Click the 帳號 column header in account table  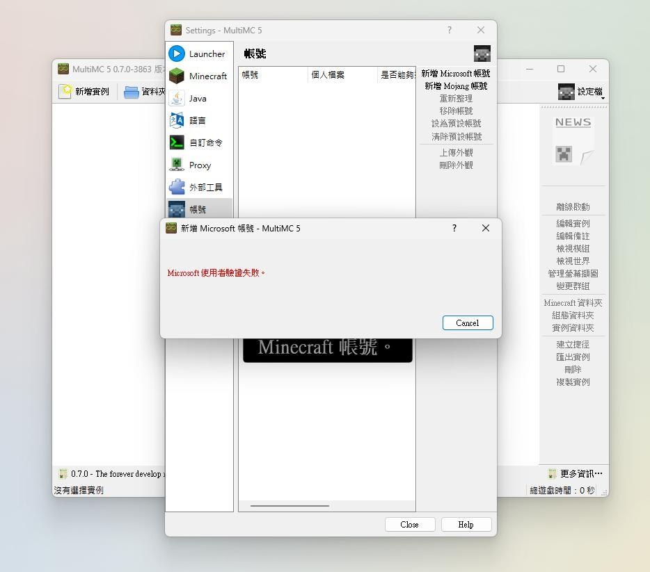coord(274,75)
